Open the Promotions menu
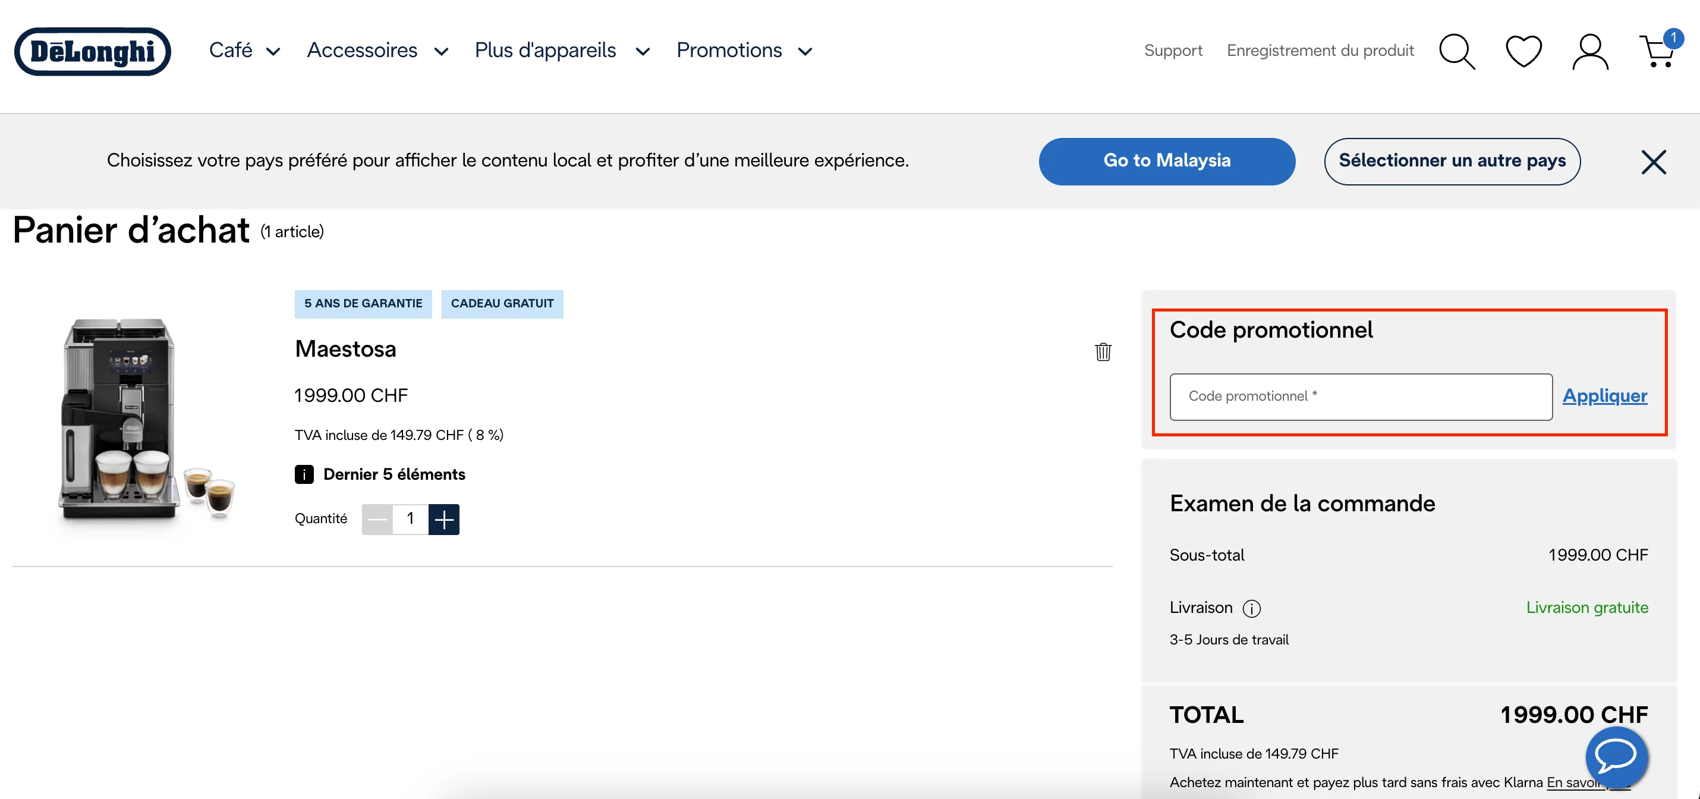The width and height of the screenshot is (1700, 799). (x=744, y=51)
